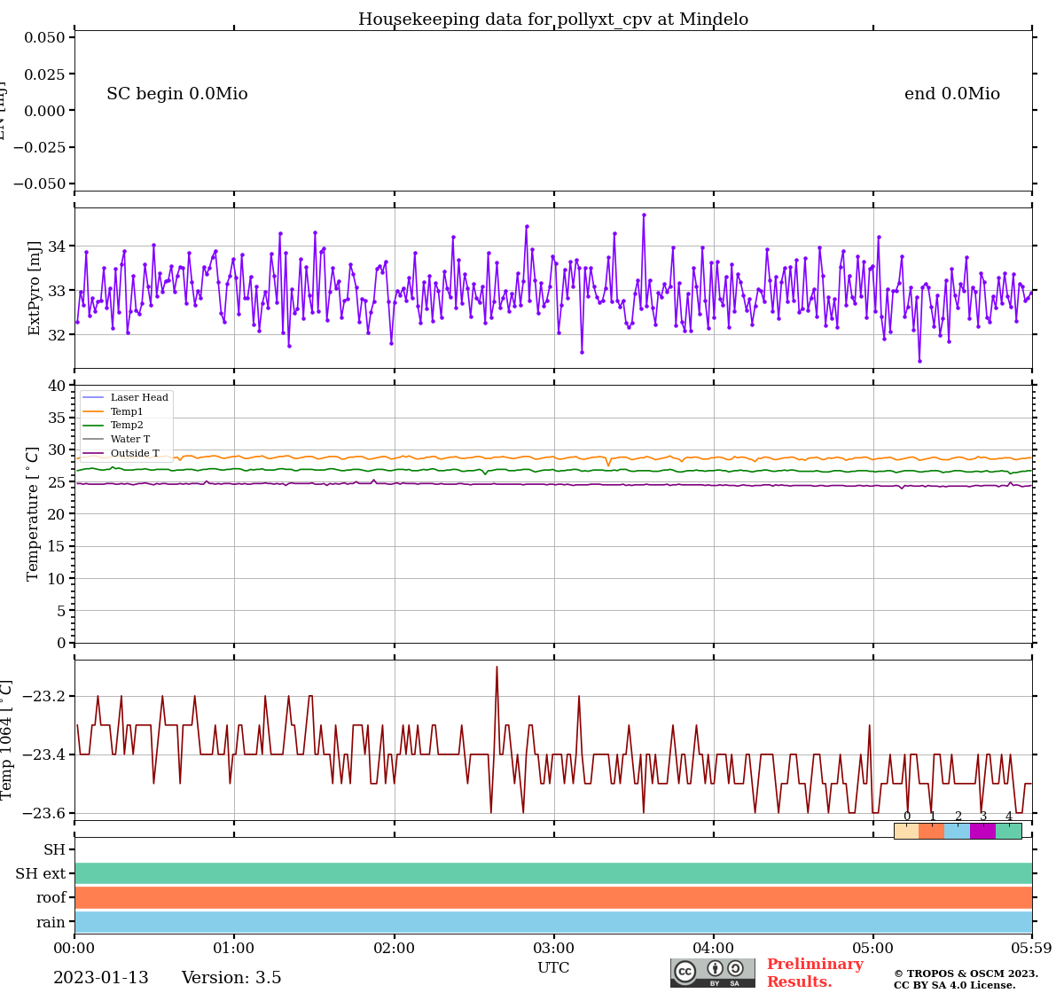Click the UTC axis label

pos(553,967)
